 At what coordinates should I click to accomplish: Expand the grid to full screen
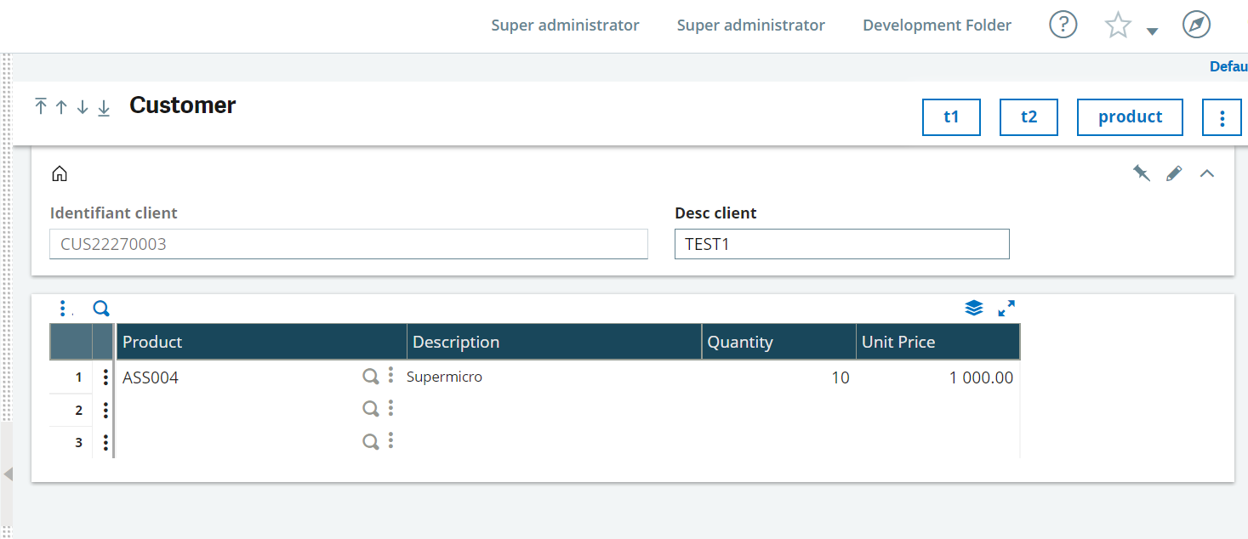coord(1006,309)
